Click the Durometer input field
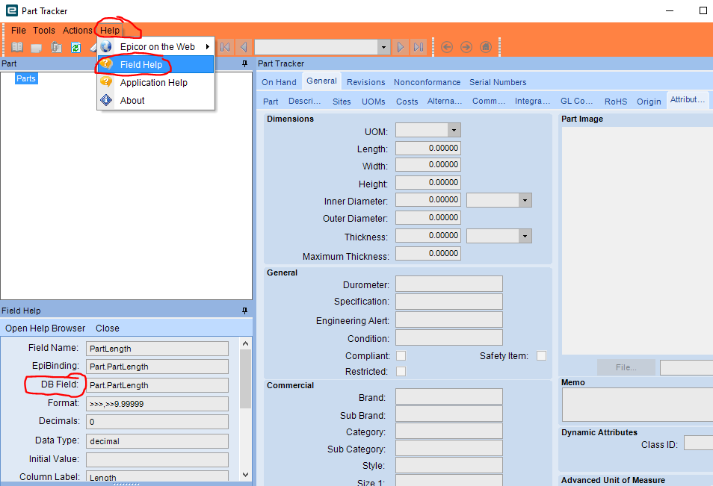This screenshot has height=486, width=713. tap(449, 284)
